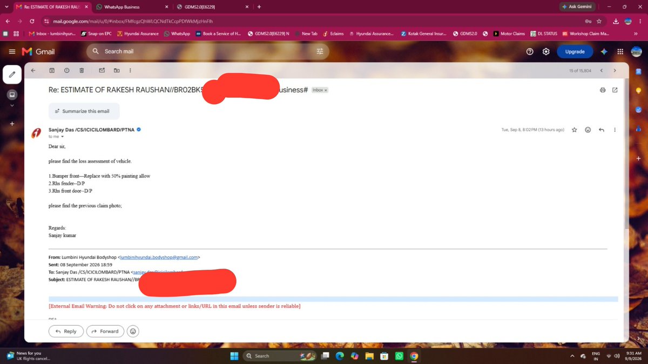Open the Gmail main menu hamburger
648x364 pixels.
pos(12,51)
